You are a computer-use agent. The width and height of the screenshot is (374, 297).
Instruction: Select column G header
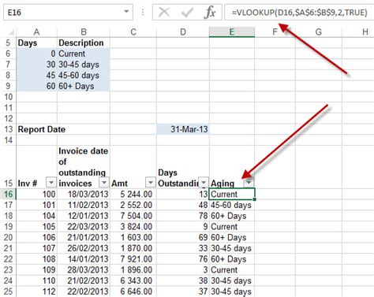[x=319, y=32]
